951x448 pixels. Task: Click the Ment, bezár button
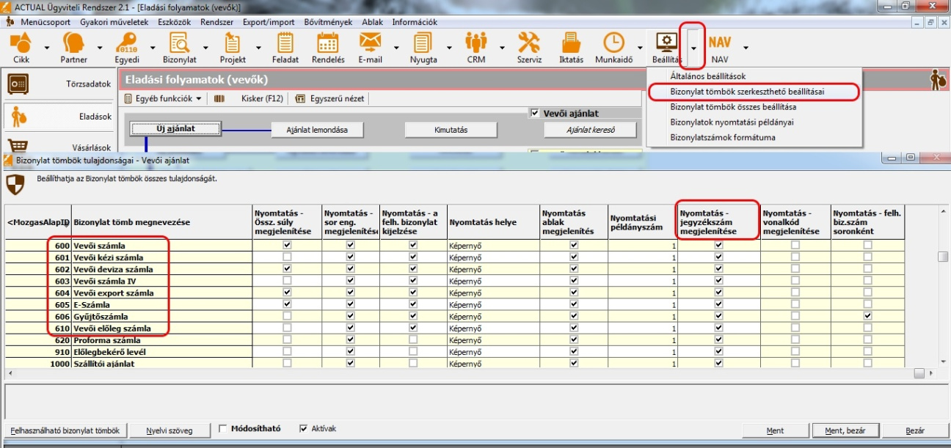(847, 430)
